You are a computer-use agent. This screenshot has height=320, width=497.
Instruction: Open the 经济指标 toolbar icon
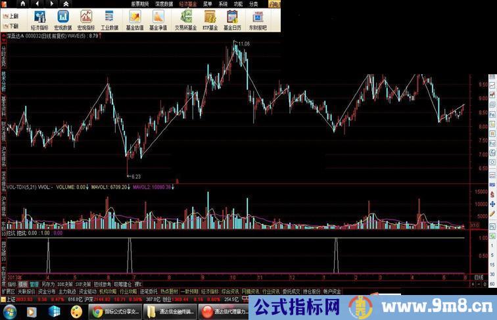[39, 19]
